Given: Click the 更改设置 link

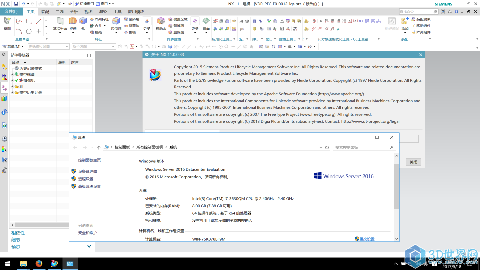Looking at the screenshot, I should (x=367, y=239).
